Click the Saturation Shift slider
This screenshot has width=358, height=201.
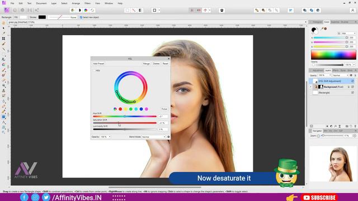(x=125, y=123)
